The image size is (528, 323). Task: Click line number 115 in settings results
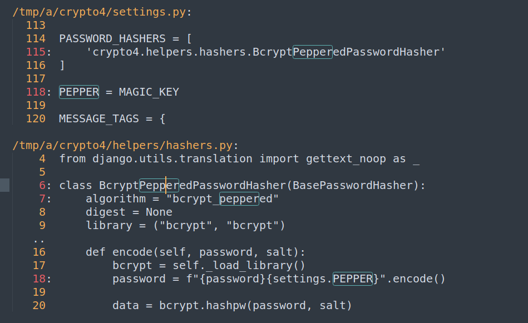click(36, 52)
